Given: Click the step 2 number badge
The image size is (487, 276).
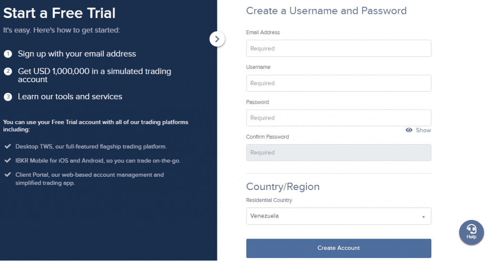Looking at the screenshot, I should pyautogui.click(x=8, y=71).
